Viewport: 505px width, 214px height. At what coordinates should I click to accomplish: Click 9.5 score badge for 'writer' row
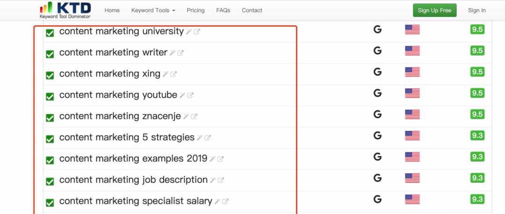[477, 51]
